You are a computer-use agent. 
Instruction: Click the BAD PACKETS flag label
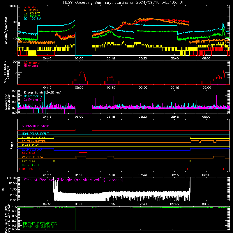tap(32, 169)
